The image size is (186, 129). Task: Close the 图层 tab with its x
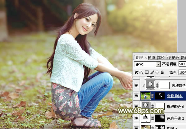coord(146,58)
